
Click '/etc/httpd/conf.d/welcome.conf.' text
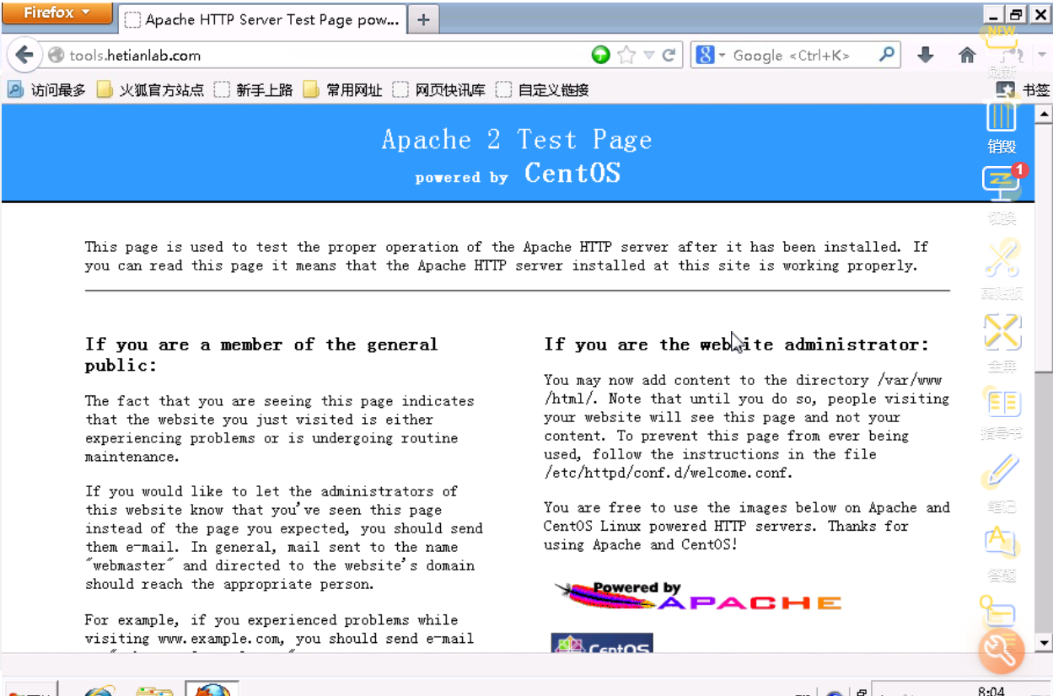[669, 472]
